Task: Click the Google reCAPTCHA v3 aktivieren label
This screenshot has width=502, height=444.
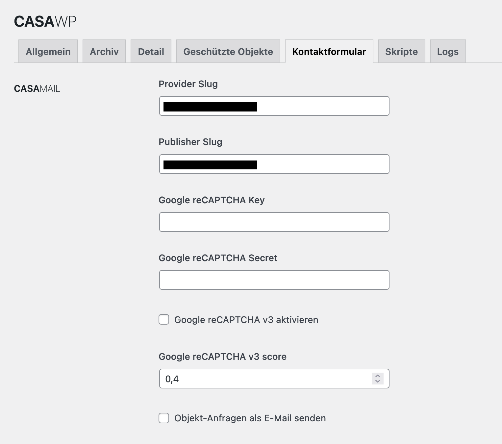Action: [246, 320]
